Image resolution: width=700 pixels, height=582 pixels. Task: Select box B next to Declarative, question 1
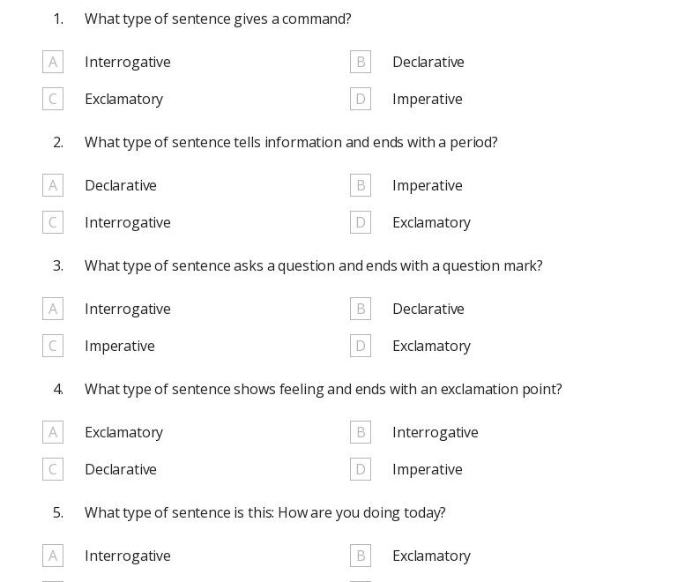[361, 62]
